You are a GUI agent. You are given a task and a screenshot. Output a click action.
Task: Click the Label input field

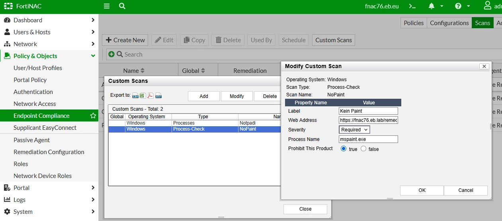[368, 111]
